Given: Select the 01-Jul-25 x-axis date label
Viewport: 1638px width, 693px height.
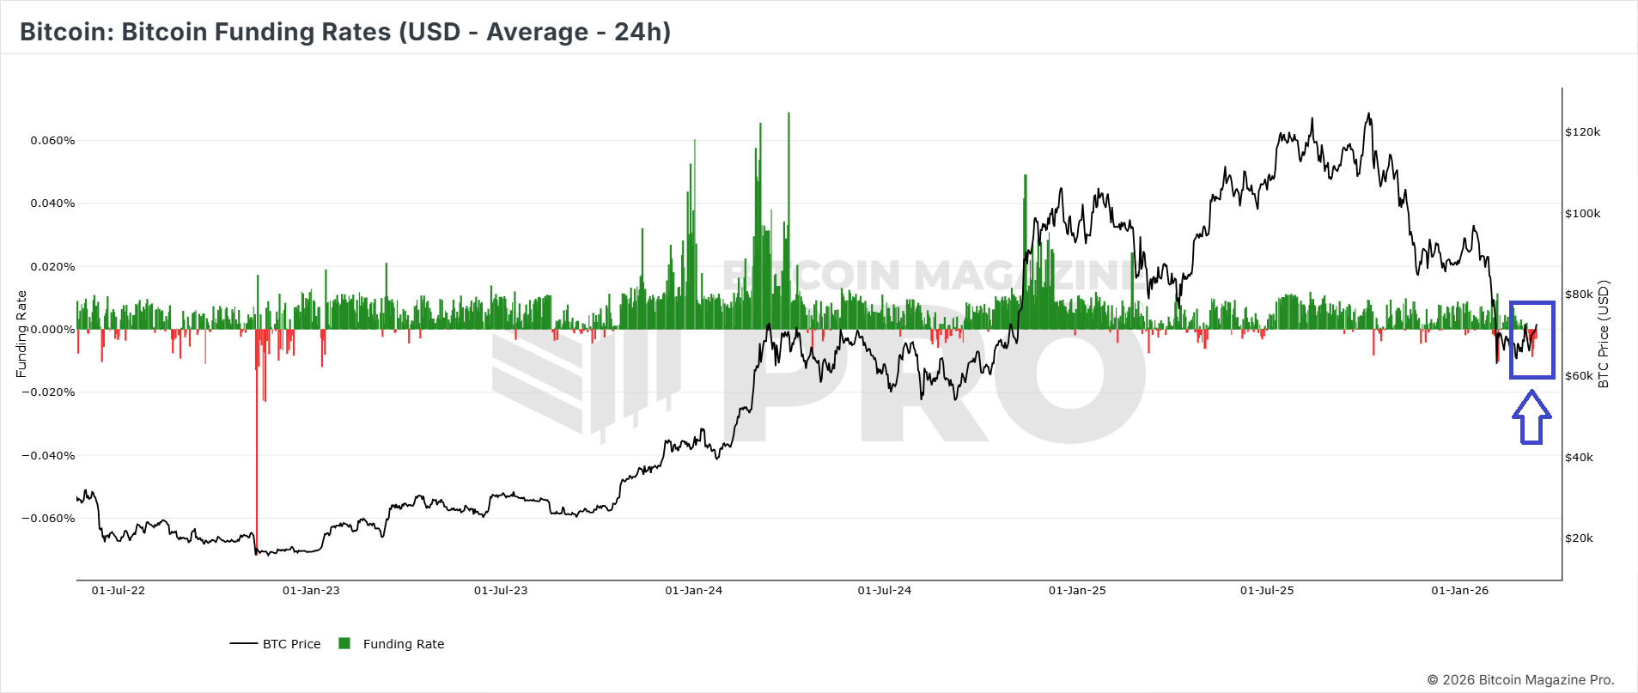Looking at the screenshot, I should click(1267, 590).
